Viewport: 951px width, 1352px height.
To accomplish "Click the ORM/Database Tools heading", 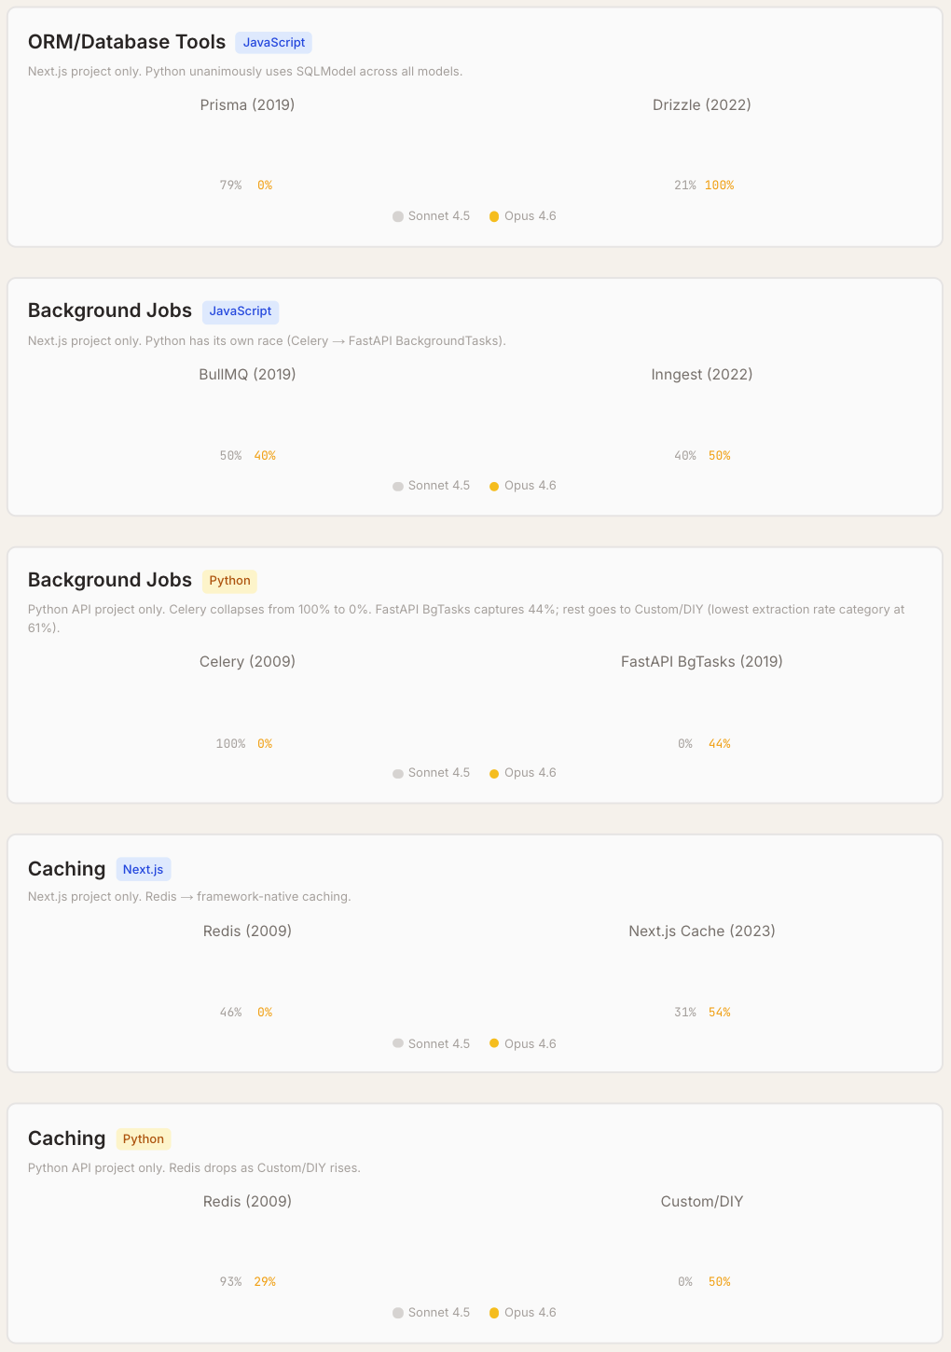I will click(127, 42).
